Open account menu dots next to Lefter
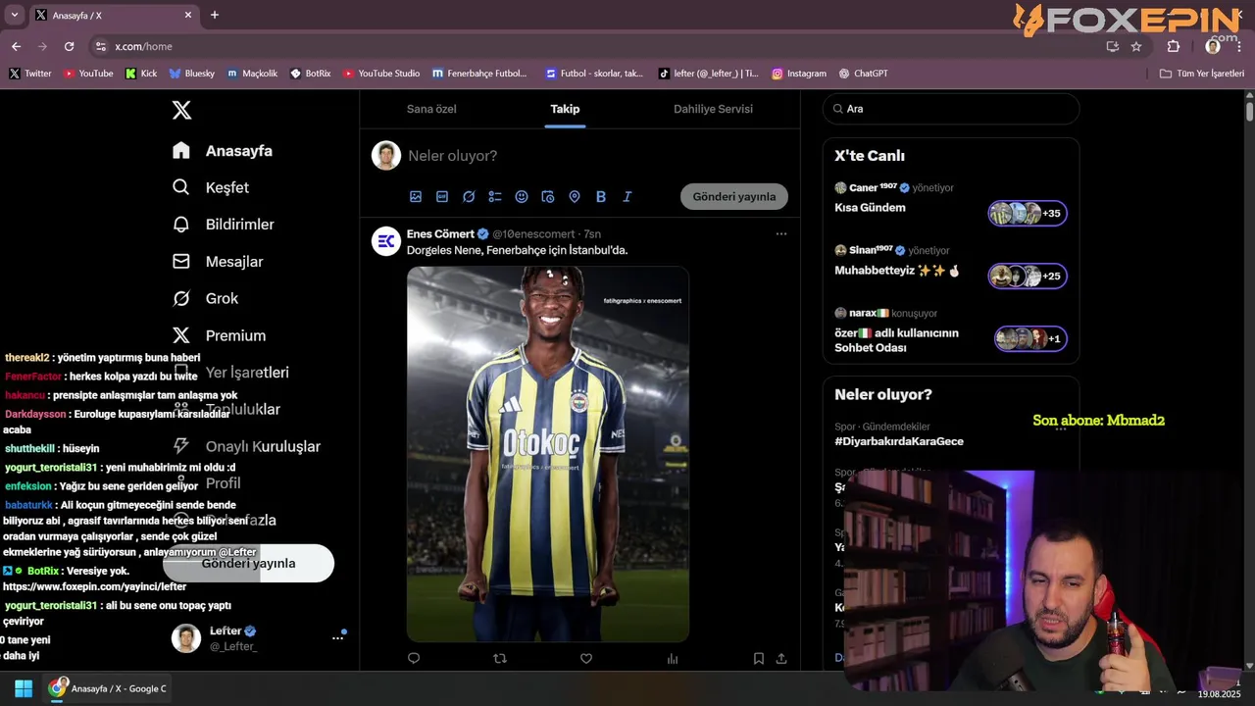1255x706 pixels. click(x=337, y=637)
